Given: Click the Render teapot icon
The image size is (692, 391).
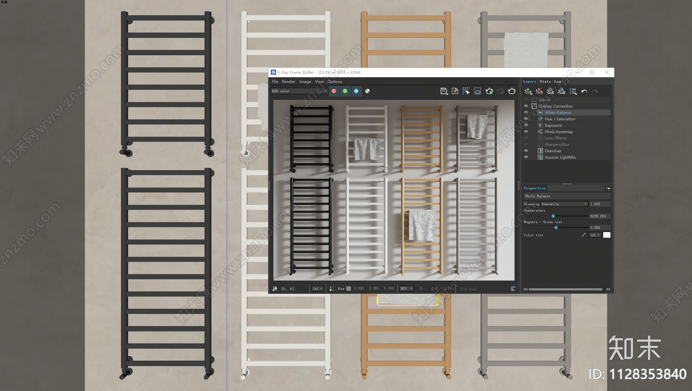Looking at the screenshot, I should (512, 91).
